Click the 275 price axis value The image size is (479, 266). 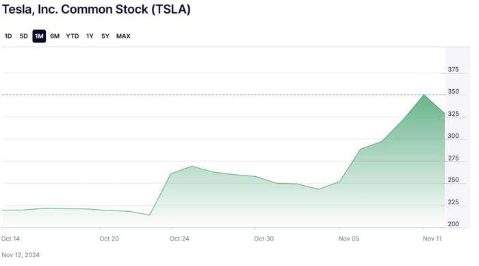pos(453,158)
